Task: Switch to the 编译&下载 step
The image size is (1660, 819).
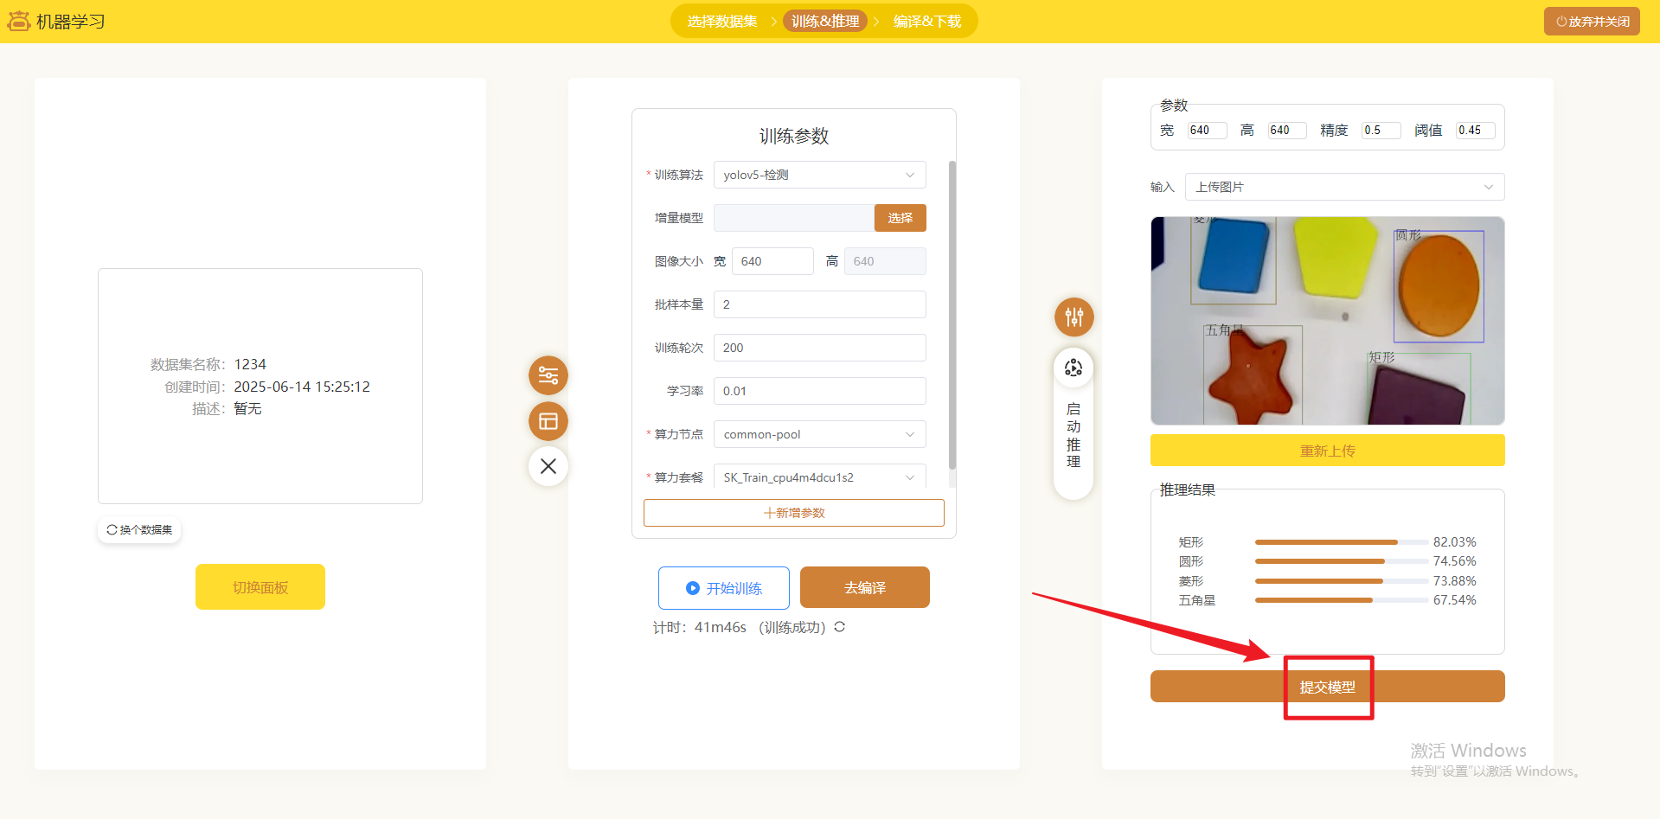Action: click(926, 22)
